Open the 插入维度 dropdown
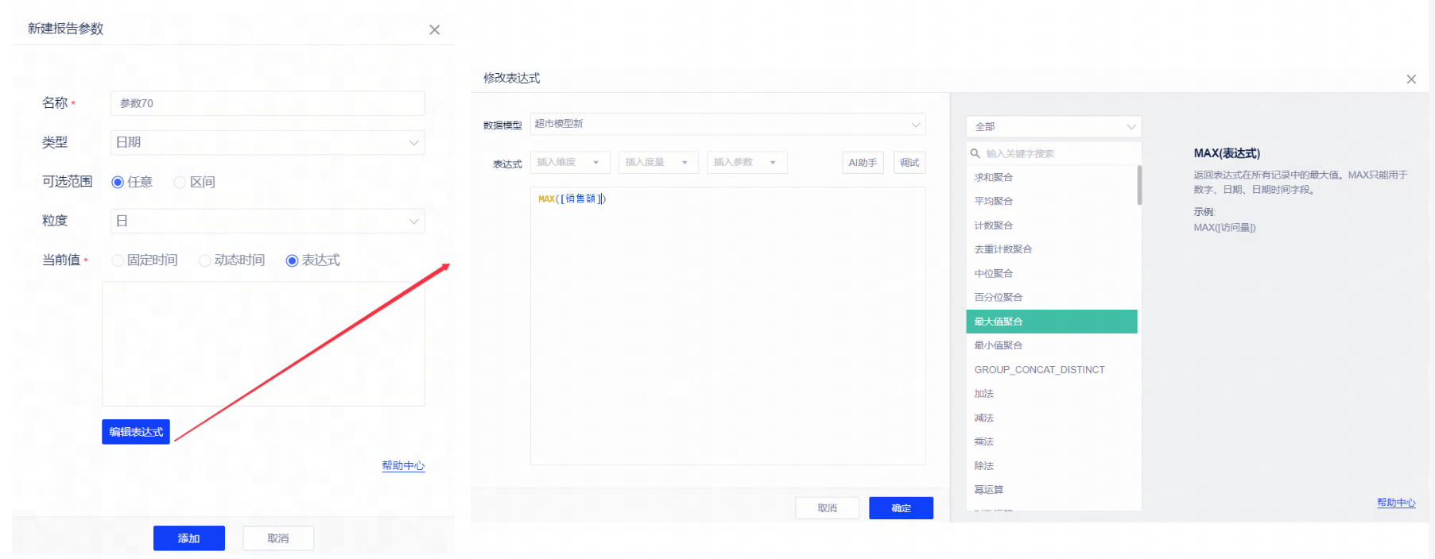The image size is (1435, 559). [569, 163]
